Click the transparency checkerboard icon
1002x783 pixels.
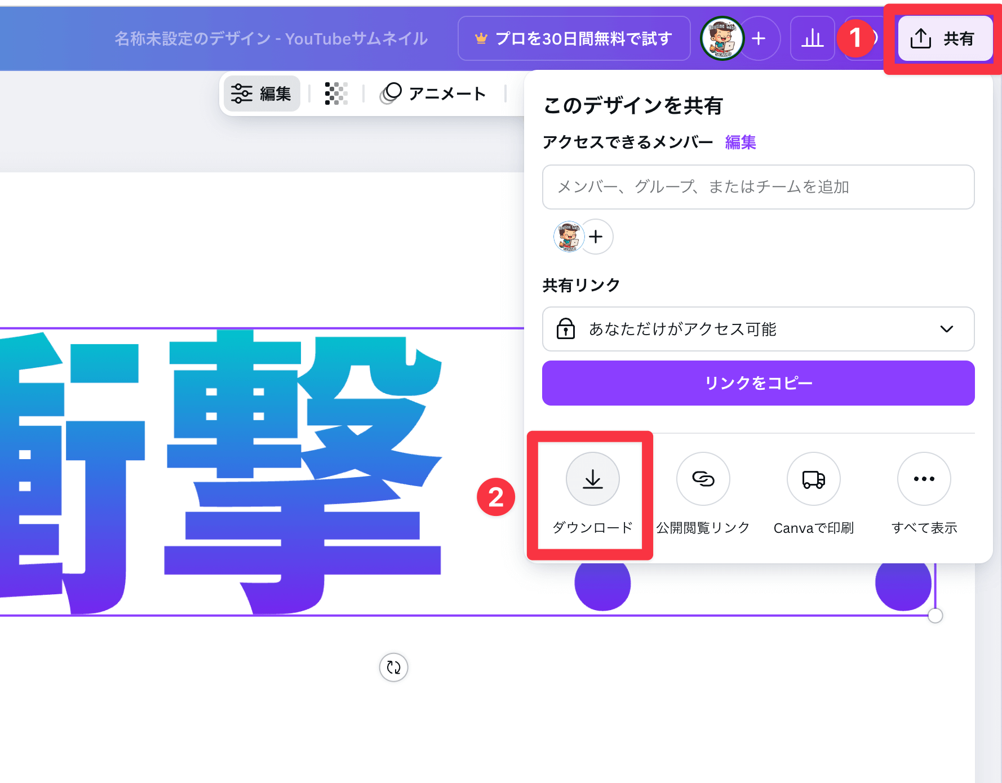pos(336,94)
